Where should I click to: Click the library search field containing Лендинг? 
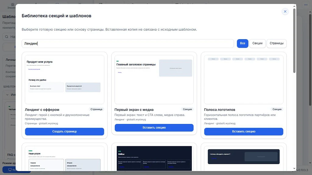click(128, 43)
